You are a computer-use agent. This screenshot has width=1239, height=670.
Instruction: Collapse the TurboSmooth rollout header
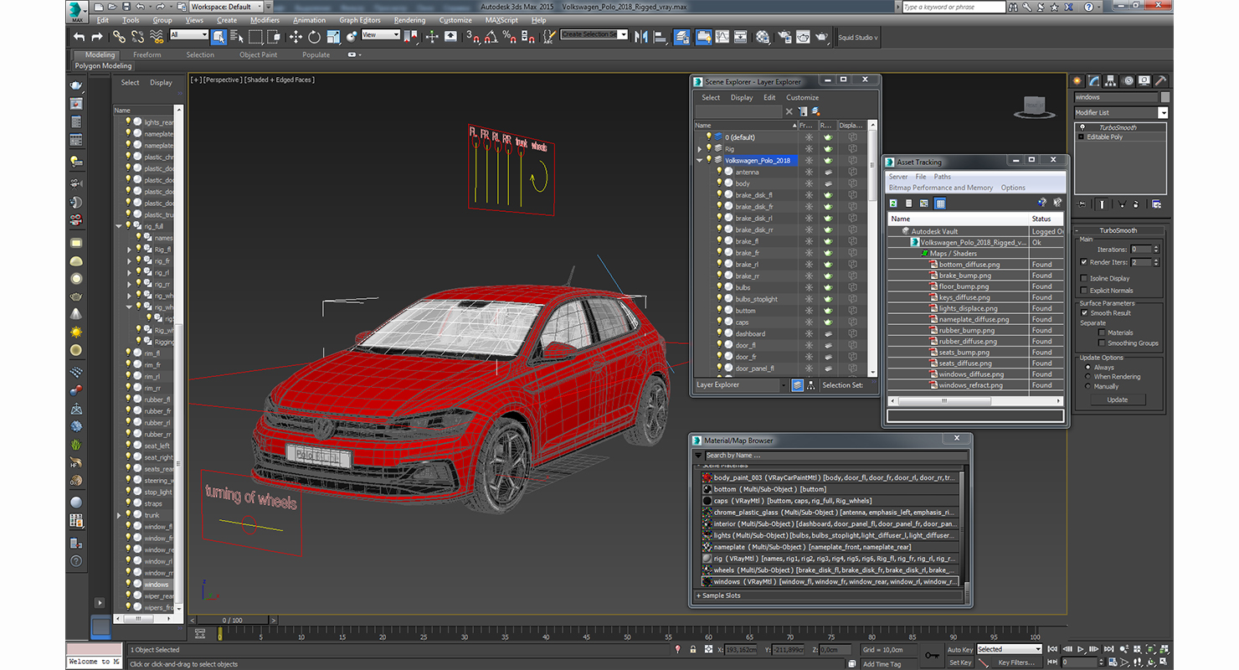click(1118, 230)
